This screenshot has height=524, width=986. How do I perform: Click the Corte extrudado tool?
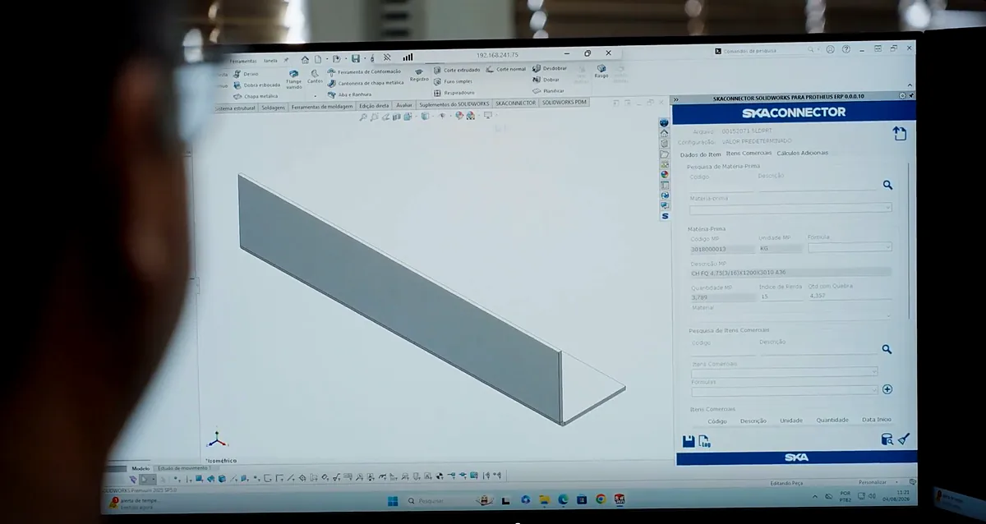point(457,69)
